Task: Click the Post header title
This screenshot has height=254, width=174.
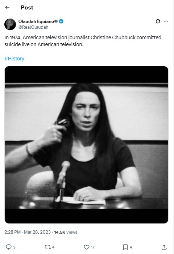Action: click(27, 7)
